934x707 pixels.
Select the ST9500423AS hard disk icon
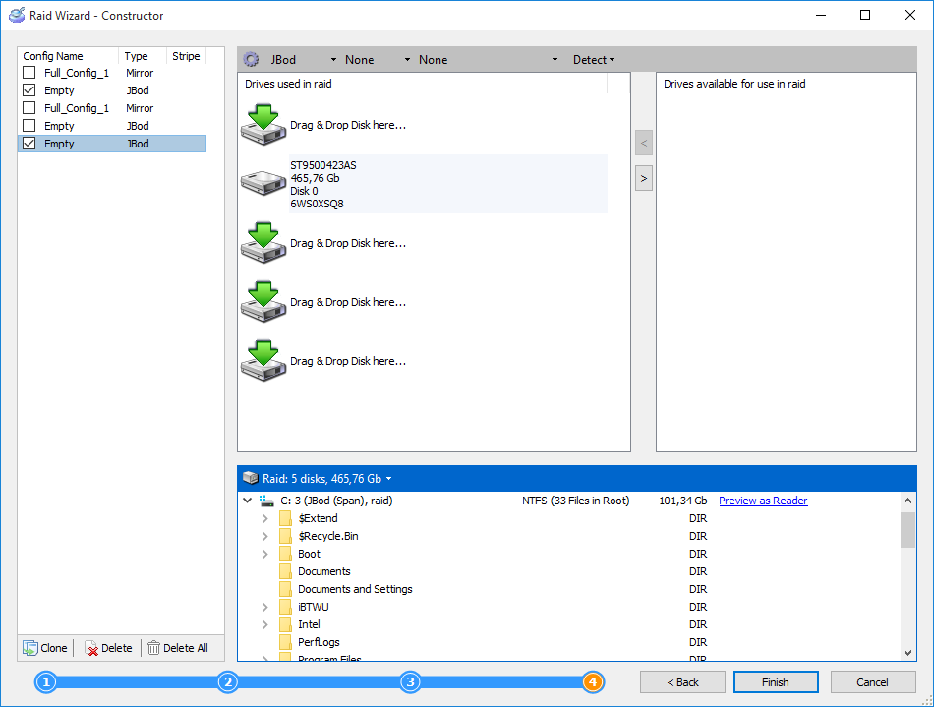[x=263, y=183]
